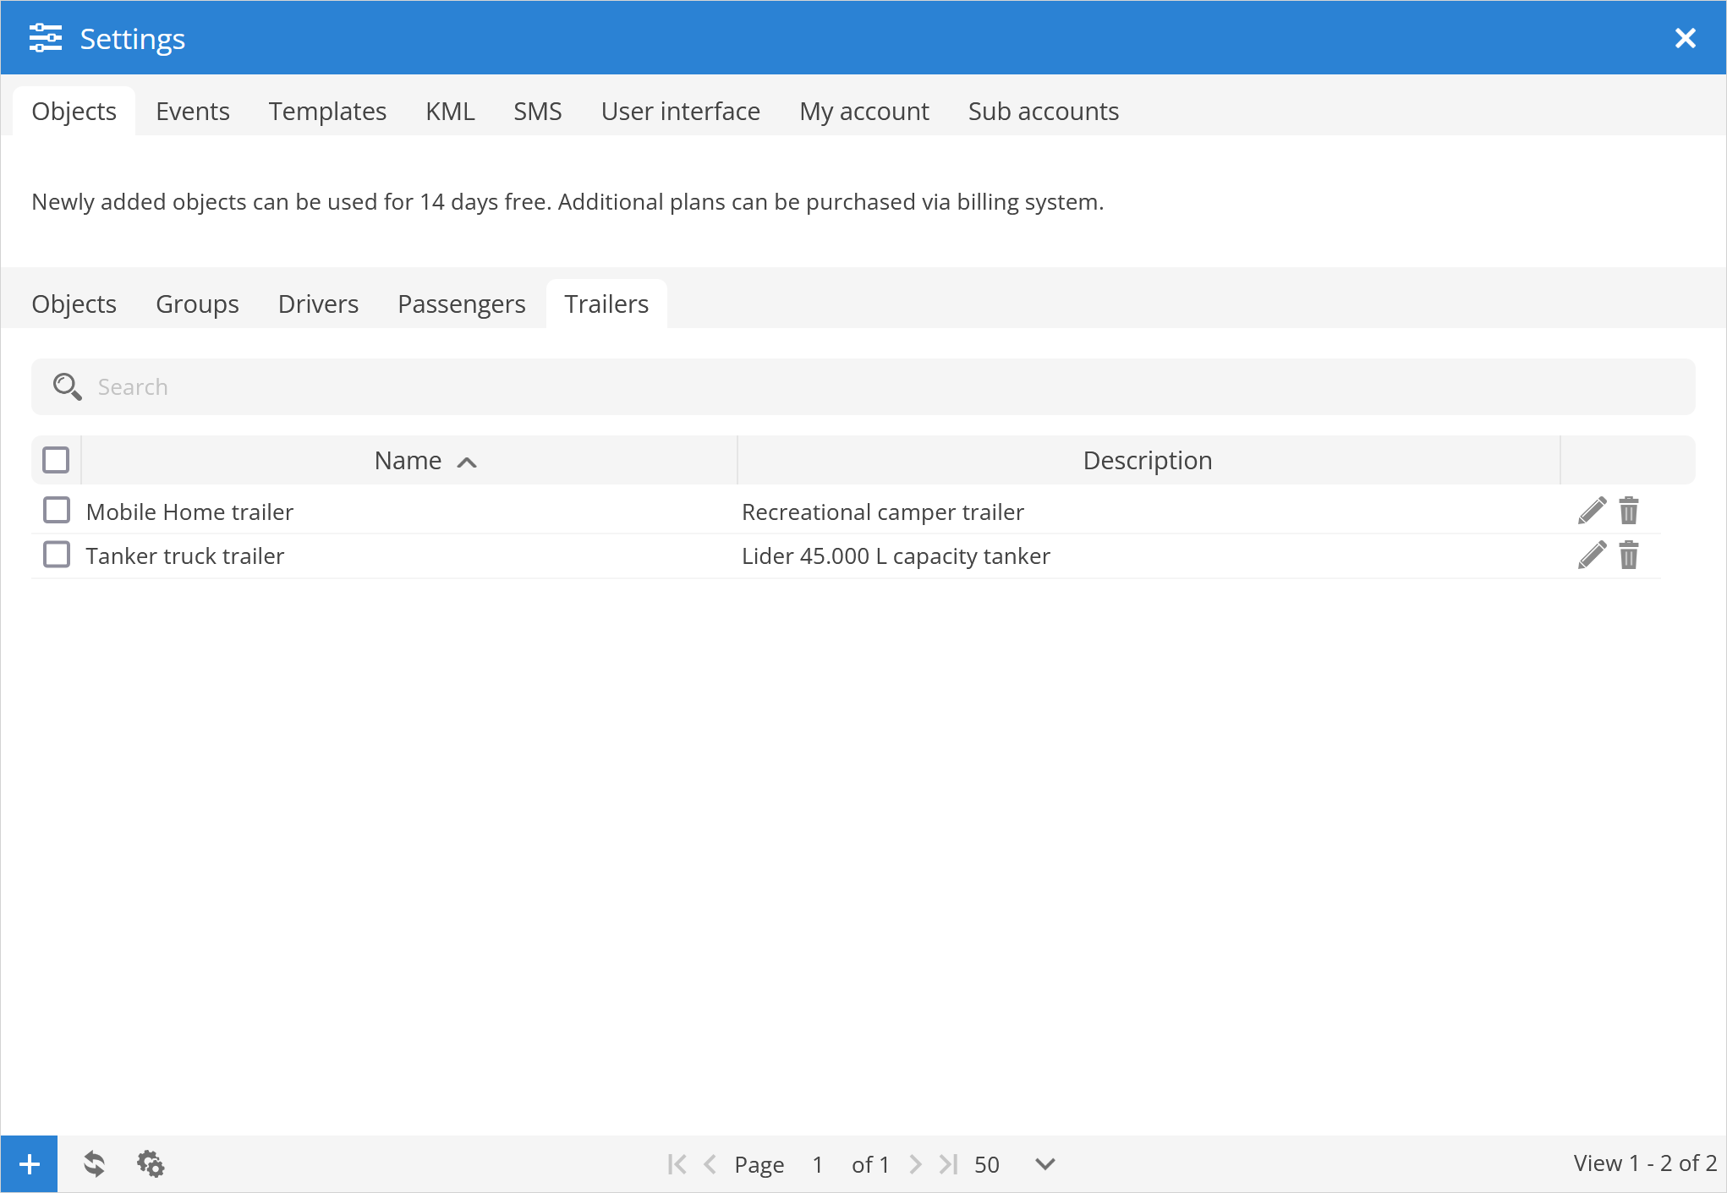This screenshot has width=1727, height=1193.
Task: Check the Mobile Home trailer checkbox
Action: (x=57, y=511)
